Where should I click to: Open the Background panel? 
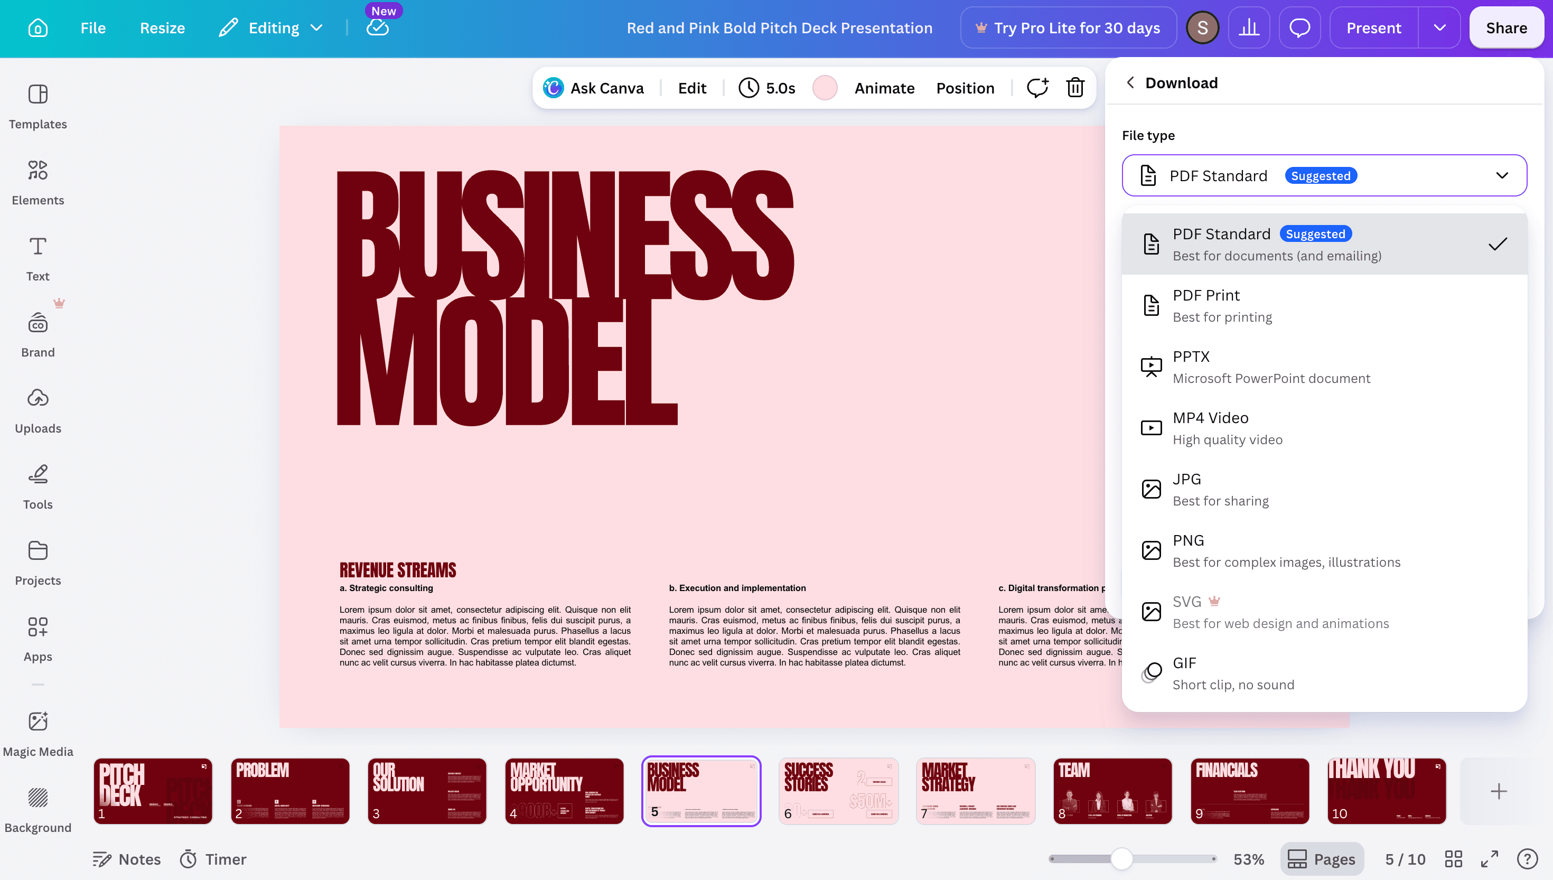click(38, 810)
